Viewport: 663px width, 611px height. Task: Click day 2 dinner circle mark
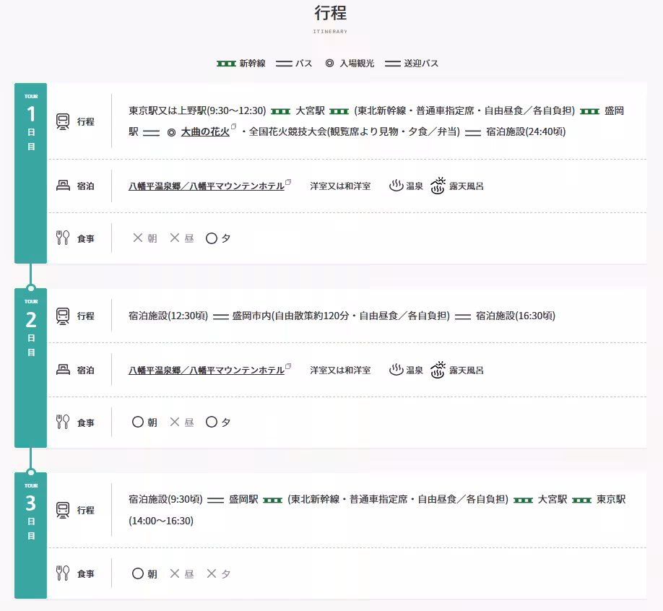[212, 422]
